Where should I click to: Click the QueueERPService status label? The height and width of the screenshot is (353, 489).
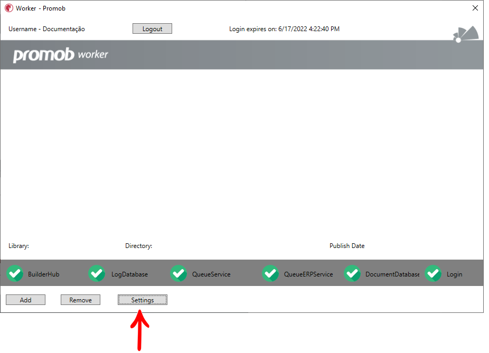tap(308, 274)
